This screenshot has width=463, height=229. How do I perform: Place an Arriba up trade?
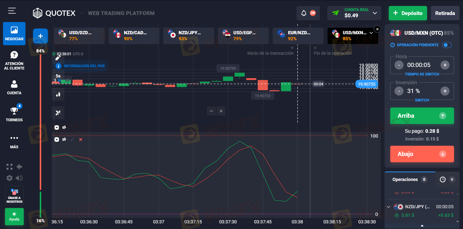coord(422,116)
